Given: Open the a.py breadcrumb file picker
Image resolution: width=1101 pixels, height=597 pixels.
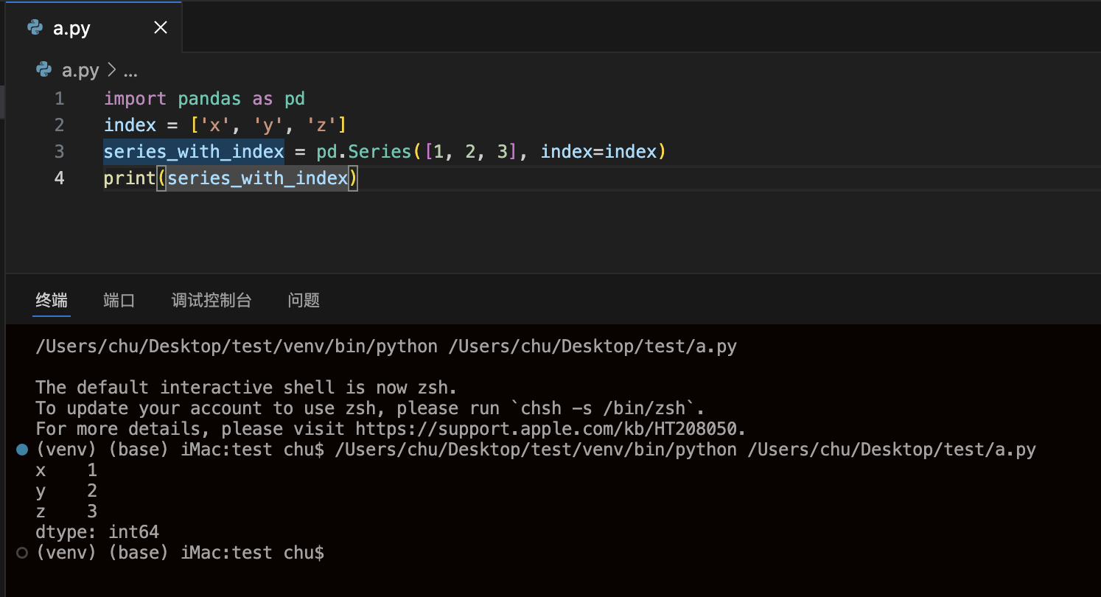Looking at the screenshot, I should pyautogui.click(x=80, y=70).
